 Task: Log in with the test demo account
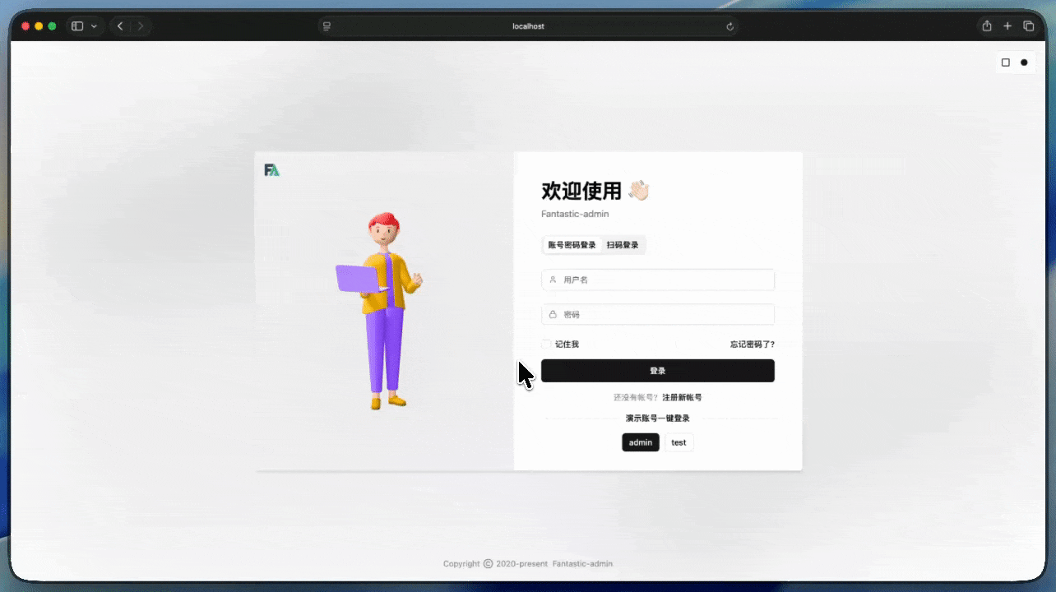click(x=679, y=442)
